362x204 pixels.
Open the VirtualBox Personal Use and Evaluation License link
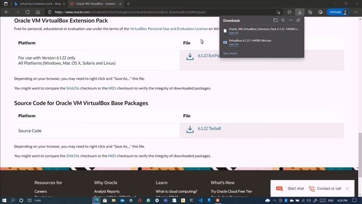pyautogui.click(x=169, y=29)
